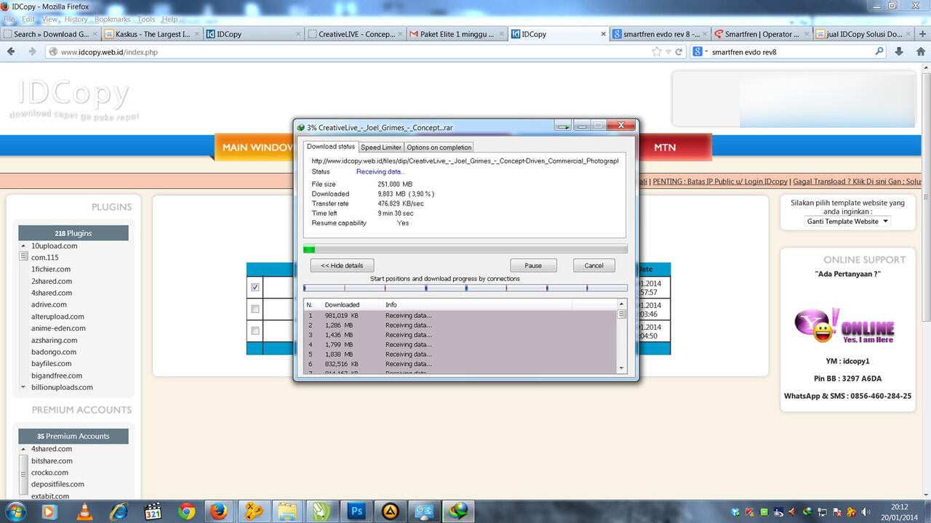This screenshot has width=931, height=523.
Task: Open Google Chrome from taskbar
Action: [x=187, y=511]
